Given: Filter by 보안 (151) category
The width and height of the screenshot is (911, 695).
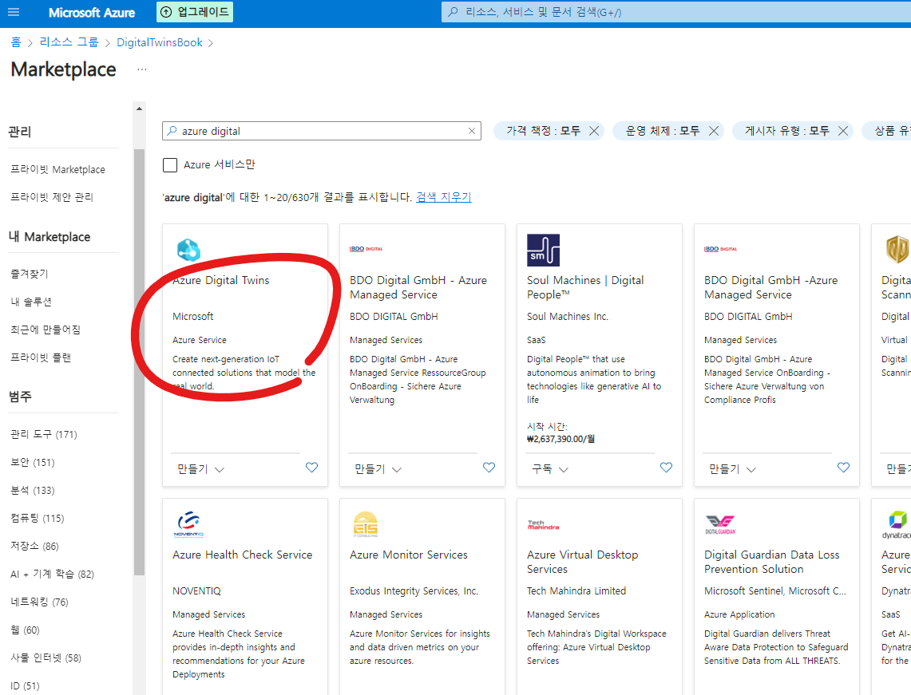Looking at the screenshot, I should click(33, 462).
